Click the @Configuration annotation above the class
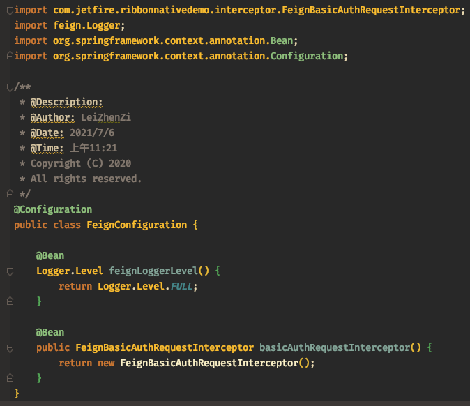Image resolution: width=470 pixels, height=406 pixels. click(x=53, y=209)
